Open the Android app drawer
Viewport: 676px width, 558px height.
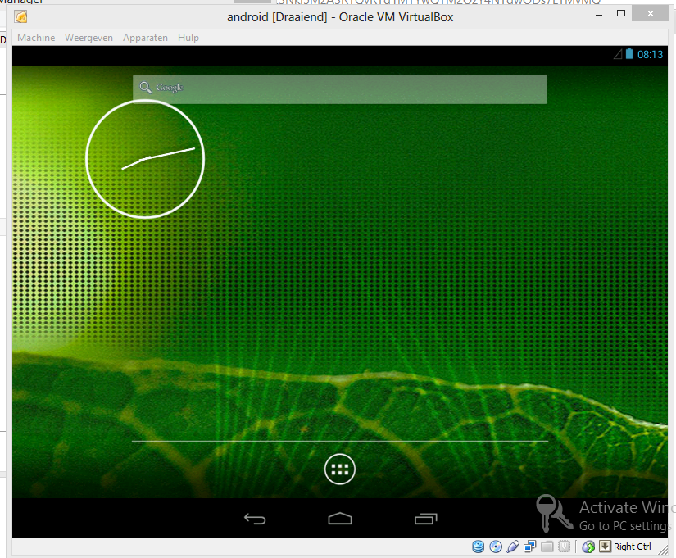click(x=340, y=470)
